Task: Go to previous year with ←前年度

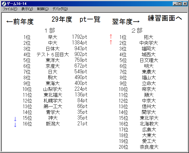Action: click(x=20, y=22)
